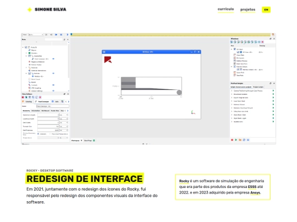Viewport: 297px width, 222px height.
Task: Switch to the Info editor tab
Action: pyautogui.click(x=56, y=101)
